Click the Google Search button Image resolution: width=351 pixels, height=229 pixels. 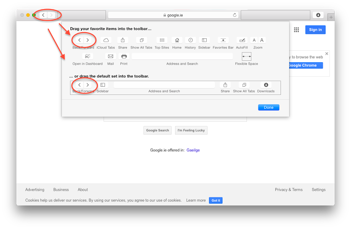158,130
